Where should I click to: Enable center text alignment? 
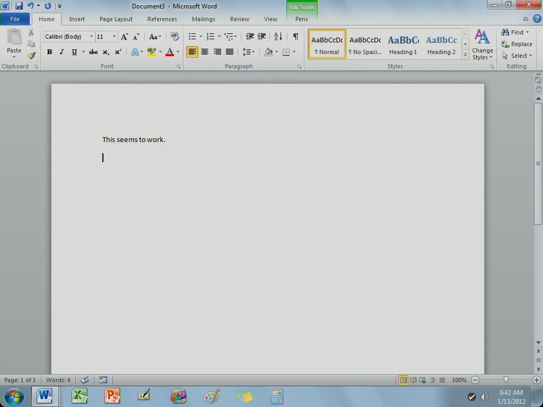coord(205,52)
